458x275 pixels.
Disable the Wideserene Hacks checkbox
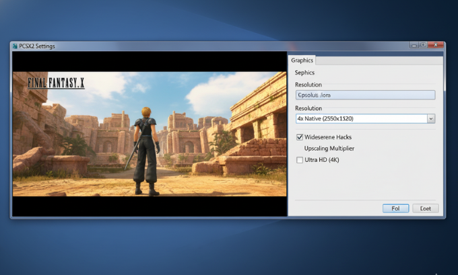pyautogui.click(x=300, y=137)
